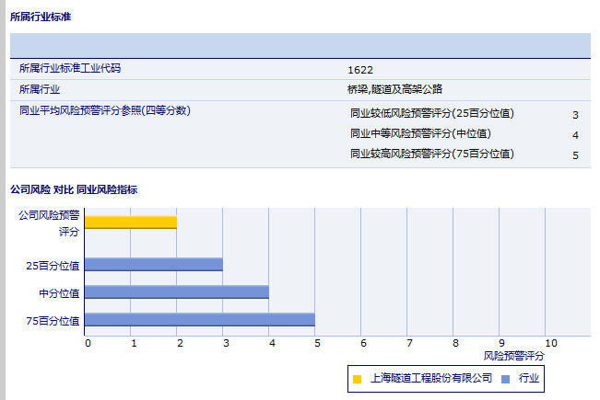
Task: Click the 75百分位值 blue bar
Action: [199, 320]
